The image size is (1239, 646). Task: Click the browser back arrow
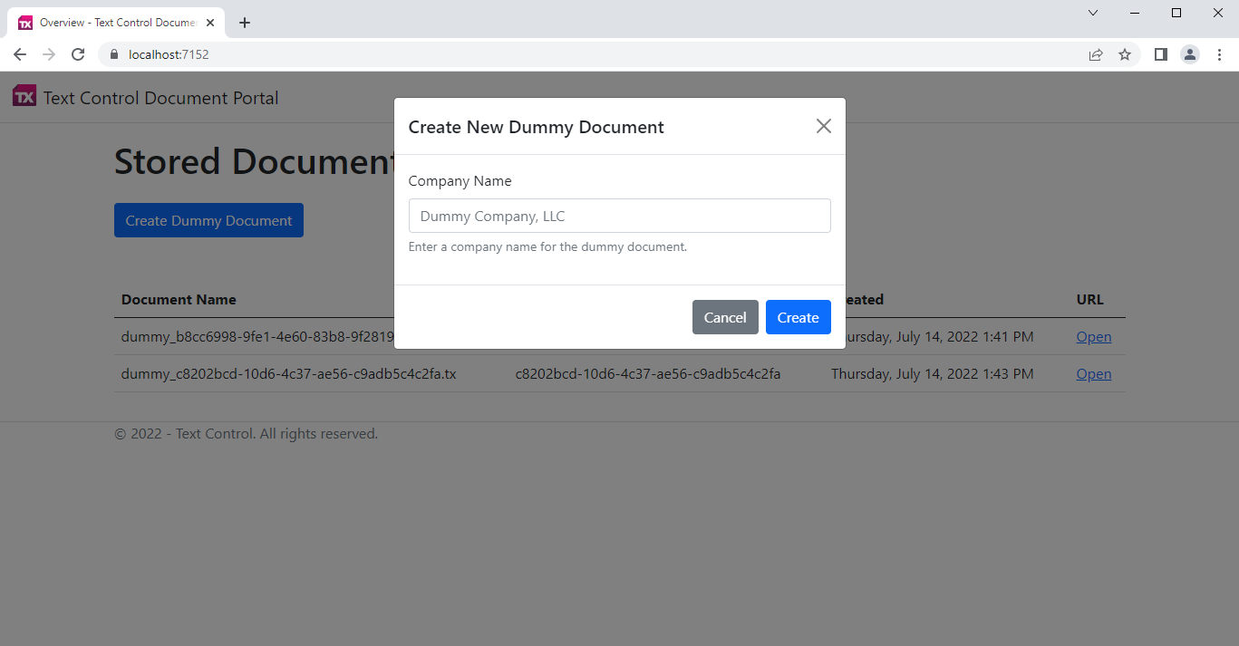tap(20, 54)
